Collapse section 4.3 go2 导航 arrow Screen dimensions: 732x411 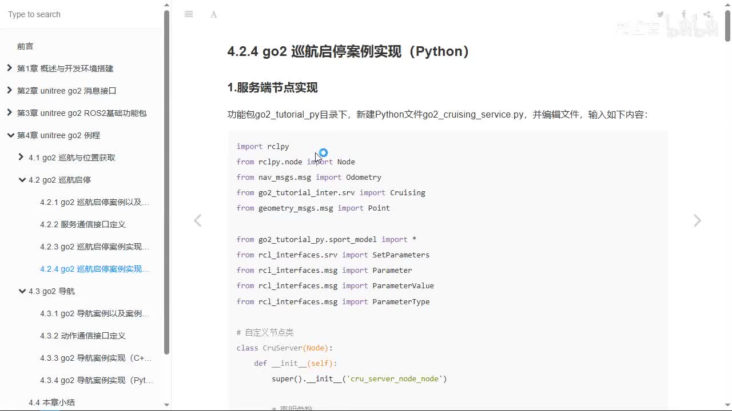[22, 291]
